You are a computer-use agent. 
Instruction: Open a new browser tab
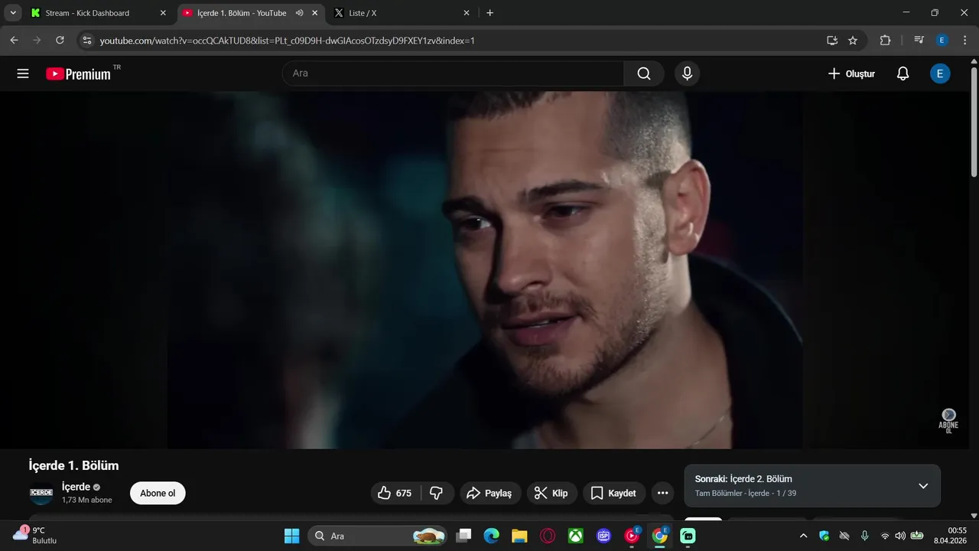click(x=489, y=13)
